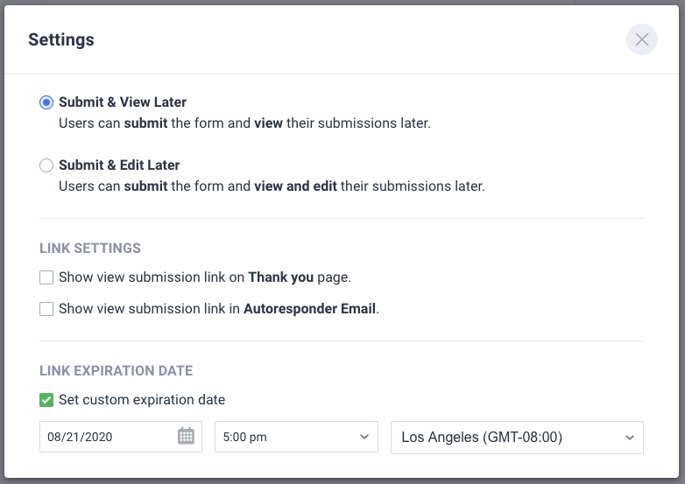Click the "Show view submission link on Thank you page" label
The image size is (685, 484).
[x=204, y=277]
